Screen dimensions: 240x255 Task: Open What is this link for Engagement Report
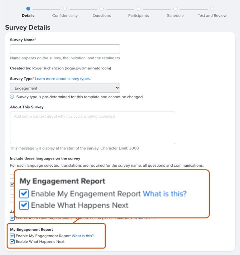coord(83,236)
